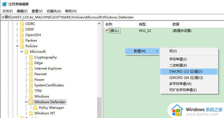Select the TPM folder icon

coord(31,91)
